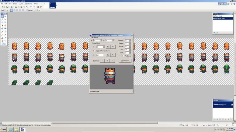The width and height of the screenshot is (236, 132).
Task: Click the Fp button in X row
Action: click(x=108, y=47)
